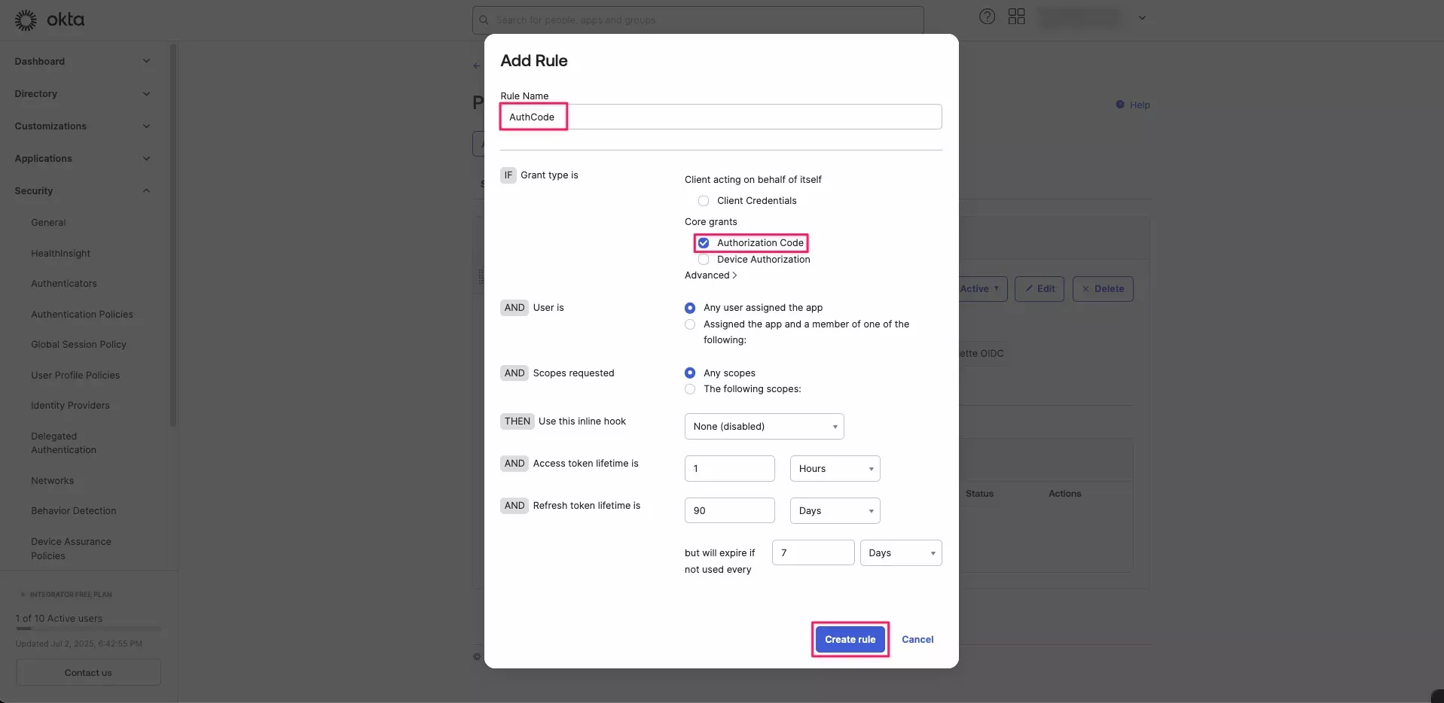Viewport: 1444px width, 703px height.
Task: Select the Client Credentials radio button
Action: (x=703, y=201)
